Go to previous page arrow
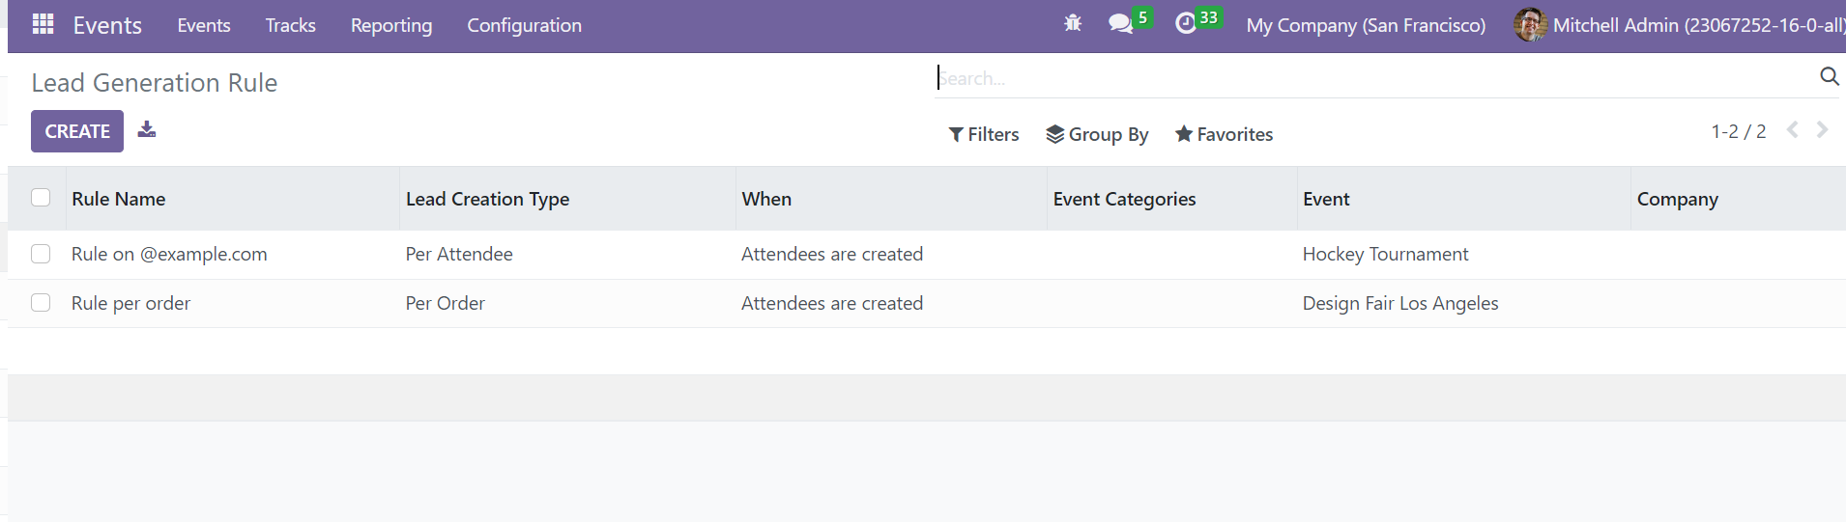 tap(1793, 130)
